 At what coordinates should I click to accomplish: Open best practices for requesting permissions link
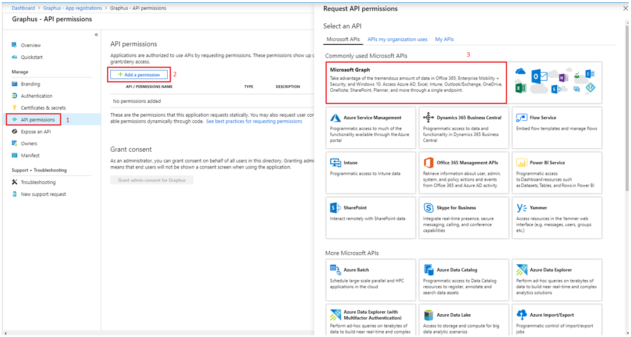pos(254,121)
